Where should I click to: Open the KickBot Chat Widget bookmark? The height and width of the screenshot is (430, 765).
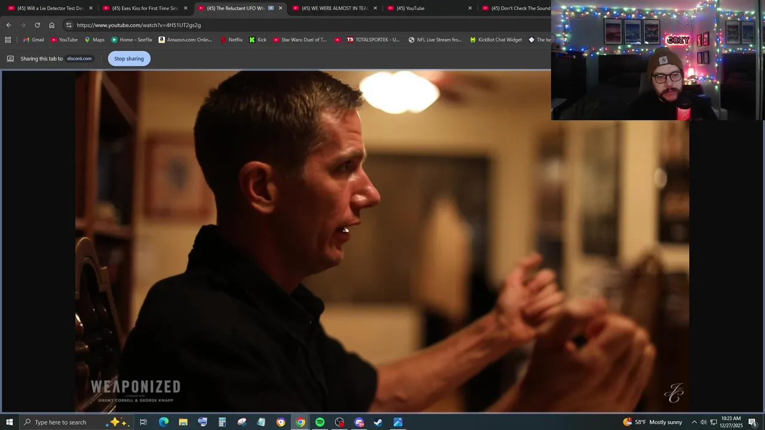[495, 40]
